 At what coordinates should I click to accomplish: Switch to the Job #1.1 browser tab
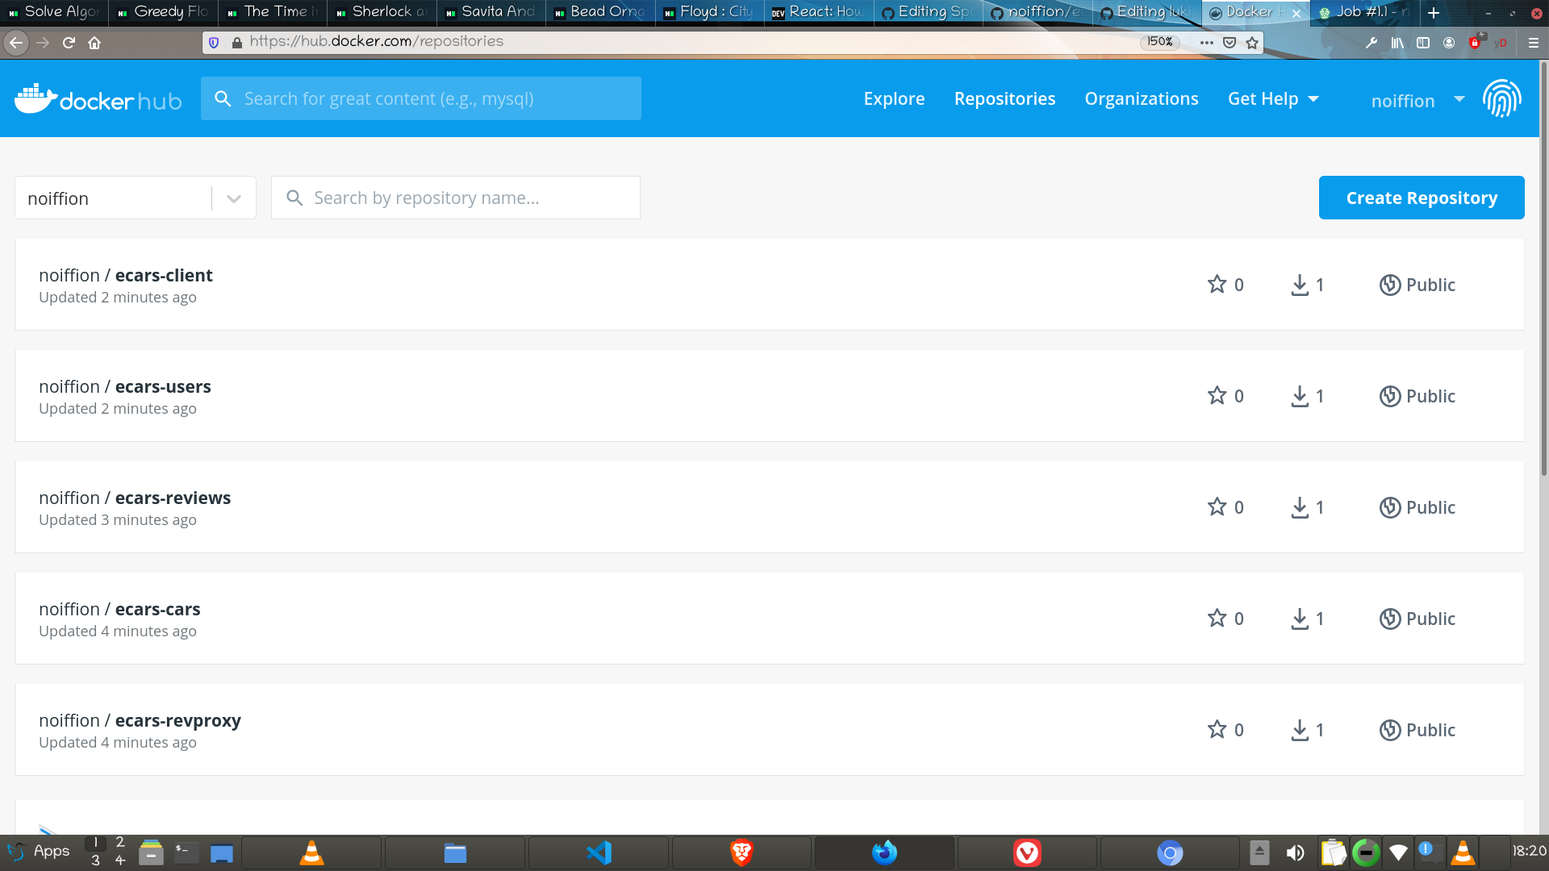(x=1364, y=12)
